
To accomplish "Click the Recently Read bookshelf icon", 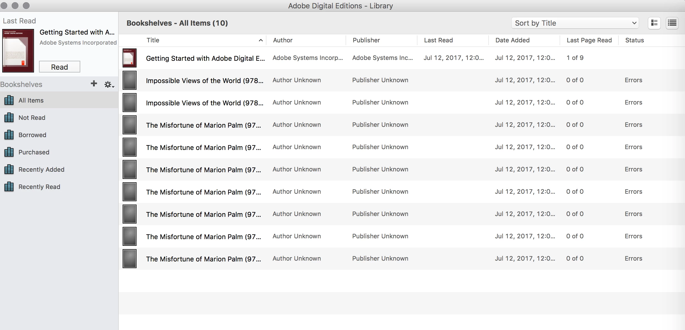I will (x=9, y=187).
